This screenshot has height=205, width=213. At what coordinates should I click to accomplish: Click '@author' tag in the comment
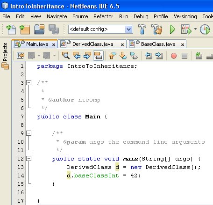[61, 100]
